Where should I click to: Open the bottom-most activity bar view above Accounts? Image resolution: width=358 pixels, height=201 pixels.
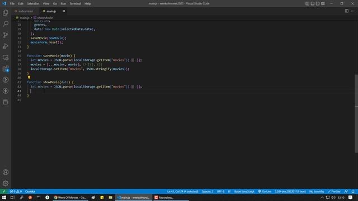[6, 102]
